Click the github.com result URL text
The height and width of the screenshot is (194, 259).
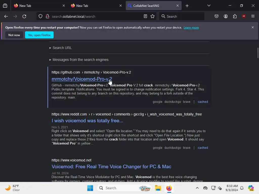[x=91, y=72]
